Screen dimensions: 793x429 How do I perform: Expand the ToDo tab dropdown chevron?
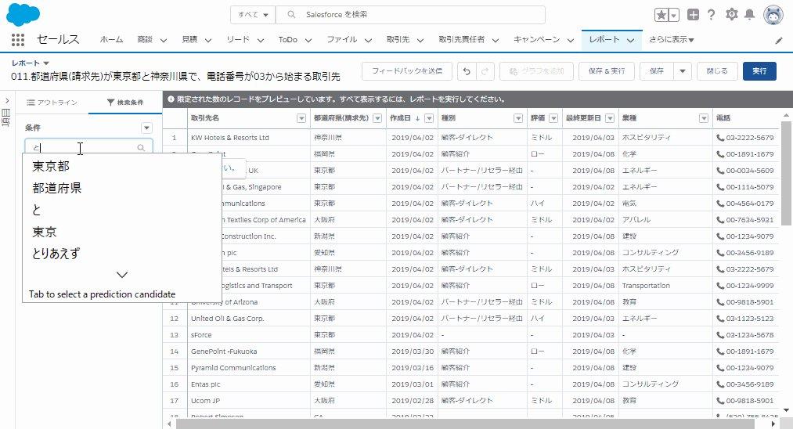point(308,40)
